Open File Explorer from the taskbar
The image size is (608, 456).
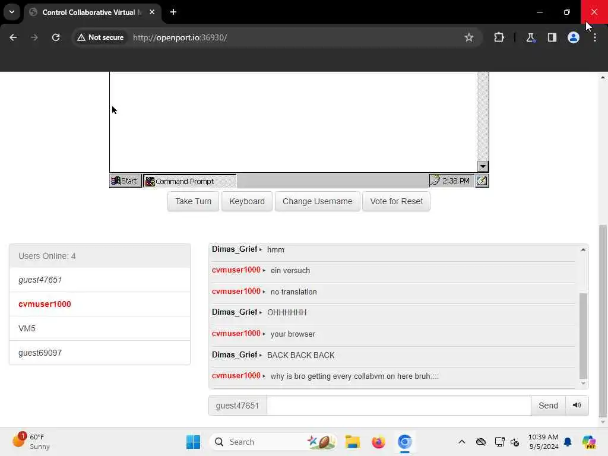tap(353, 442)
